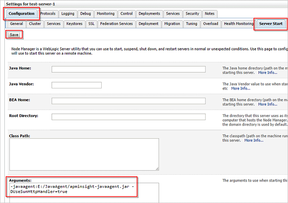This screenshot has width=288, height=203.
Task: Select the Server Start subtab
Action: 270,24
